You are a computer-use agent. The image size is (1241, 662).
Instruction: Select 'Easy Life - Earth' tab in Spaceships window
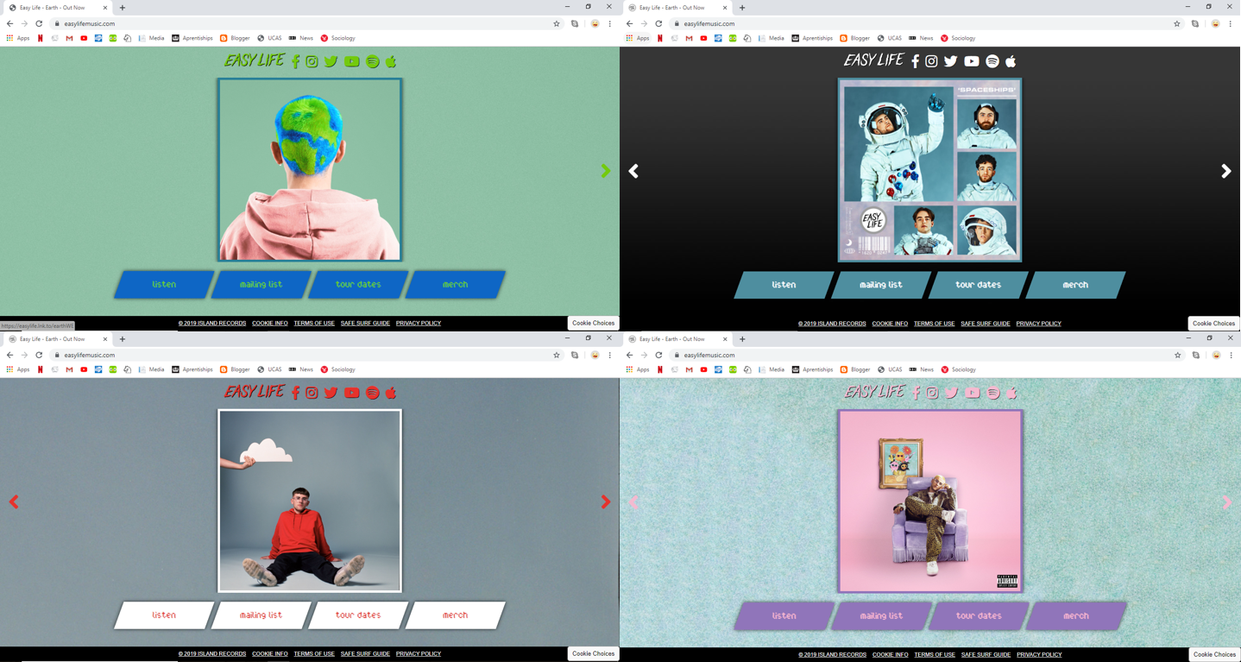[x=679, y=8]
